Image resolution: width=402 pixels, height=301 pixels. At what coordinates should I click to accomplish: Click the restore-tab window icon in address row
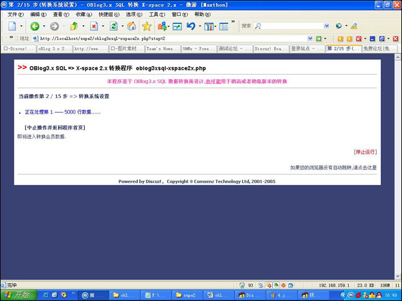coord(382,39)
